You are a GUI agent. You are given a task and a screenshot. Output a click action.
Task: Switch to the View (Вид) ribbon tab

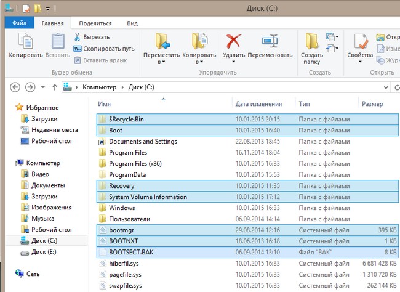(132, 23)
